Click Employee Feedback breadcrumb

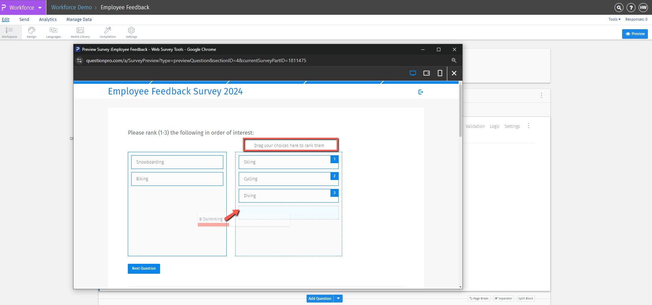(x=125, y=7)
